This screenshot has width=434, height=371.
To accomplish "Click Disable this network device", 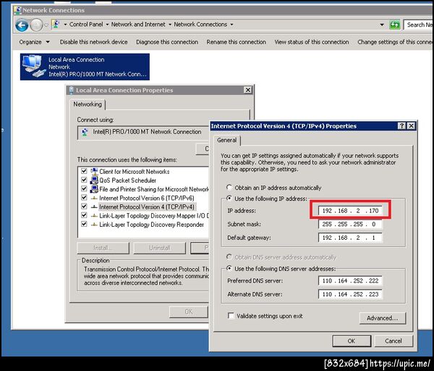I will 93,42.
